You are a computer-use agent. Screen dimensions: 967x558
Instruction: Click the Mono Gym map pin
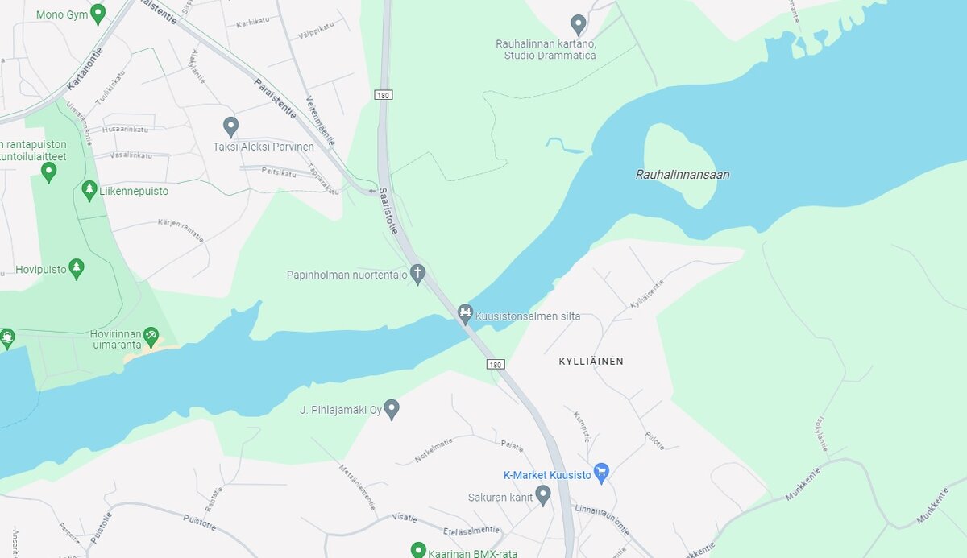pyautogui.click(x=98, y=14)
